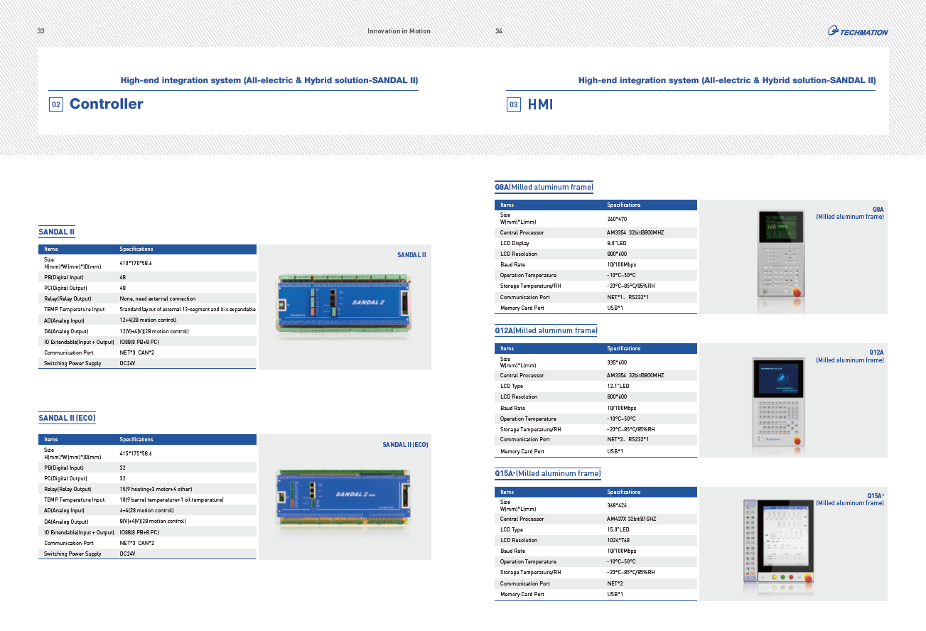The width and height of the screenshot is (926, 631).
Task: Open the SANDAL II (ECO) controller board photo
Action: (344, 498)
